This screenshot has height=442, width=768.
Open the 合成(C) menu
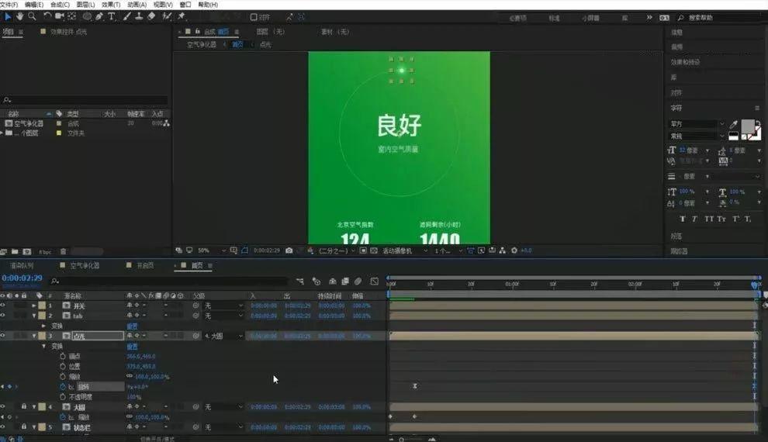tap(60, 5)
